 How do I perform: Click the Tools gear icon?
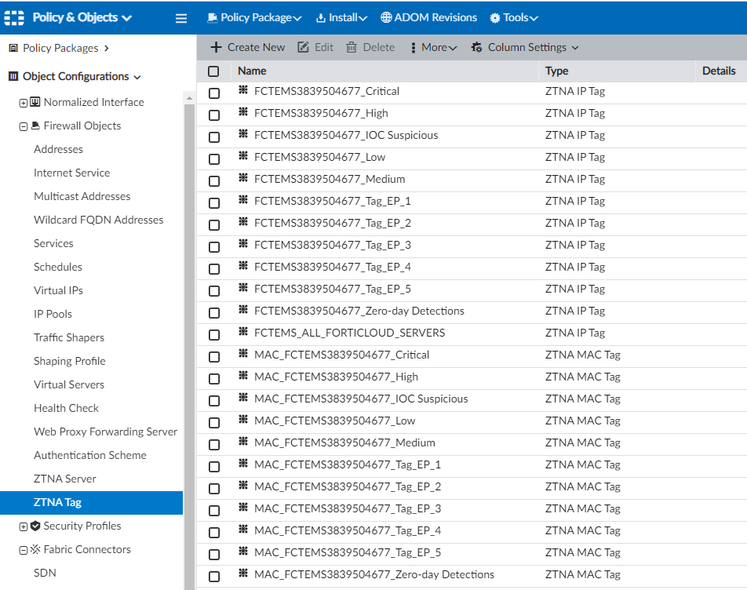[x=495, y=17]
